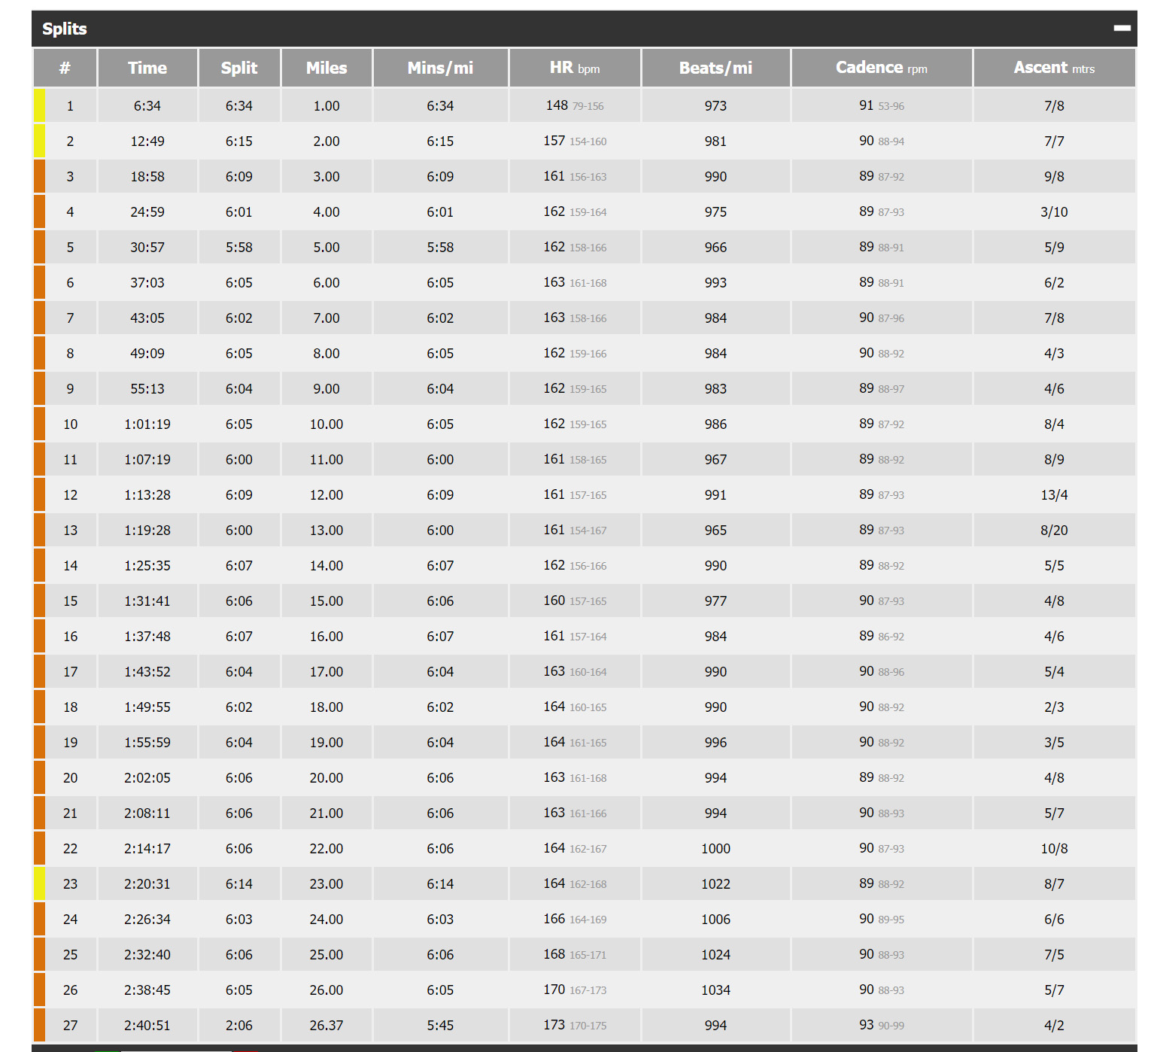Click miles value 13.00

coord(326,531)
